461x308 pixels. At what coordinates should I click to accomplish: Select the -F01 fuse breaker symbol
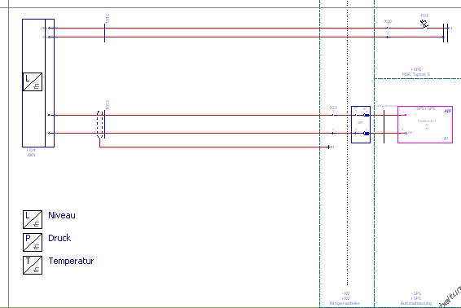[x=424, y=24]
